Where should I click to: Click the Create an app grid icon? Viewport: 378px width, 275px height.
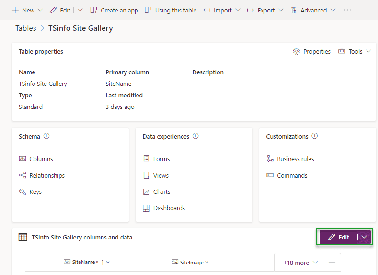click(x=93, y=10)
